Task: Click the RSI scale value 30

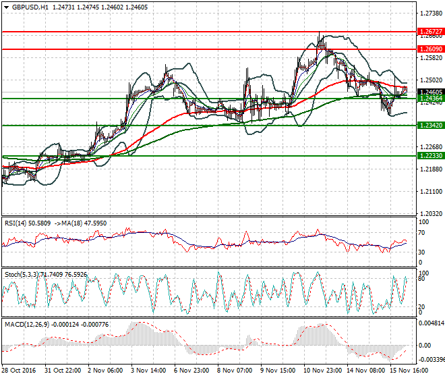Action: 422,252
